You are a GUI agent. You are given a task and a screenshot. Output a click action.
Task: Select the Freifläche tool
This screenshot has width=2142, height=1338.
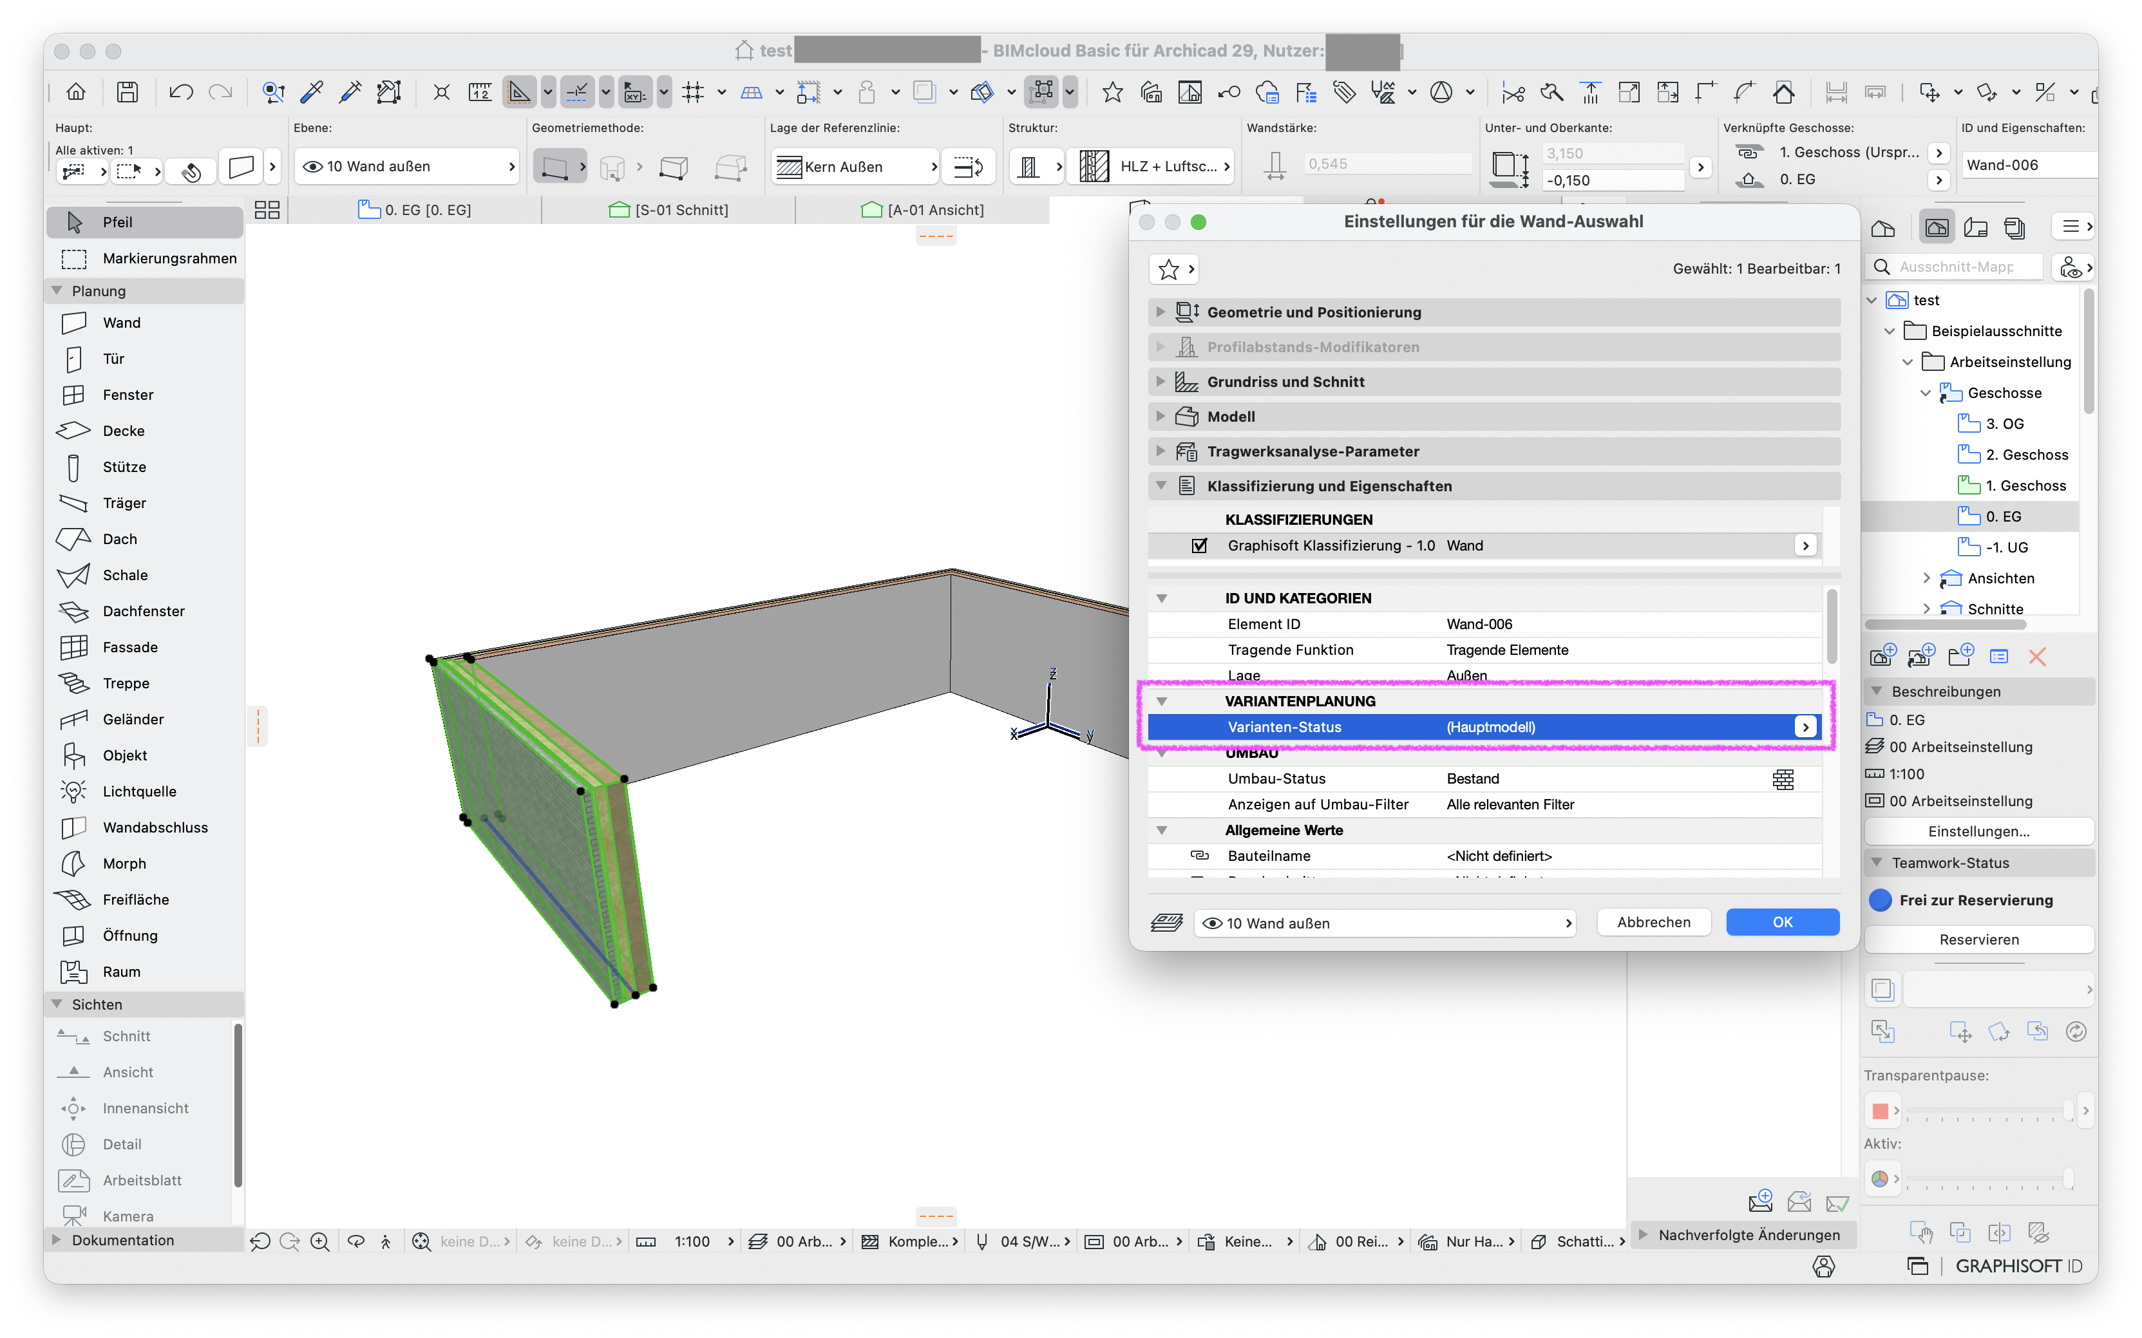pyautogui.click(x=144, y=901)
